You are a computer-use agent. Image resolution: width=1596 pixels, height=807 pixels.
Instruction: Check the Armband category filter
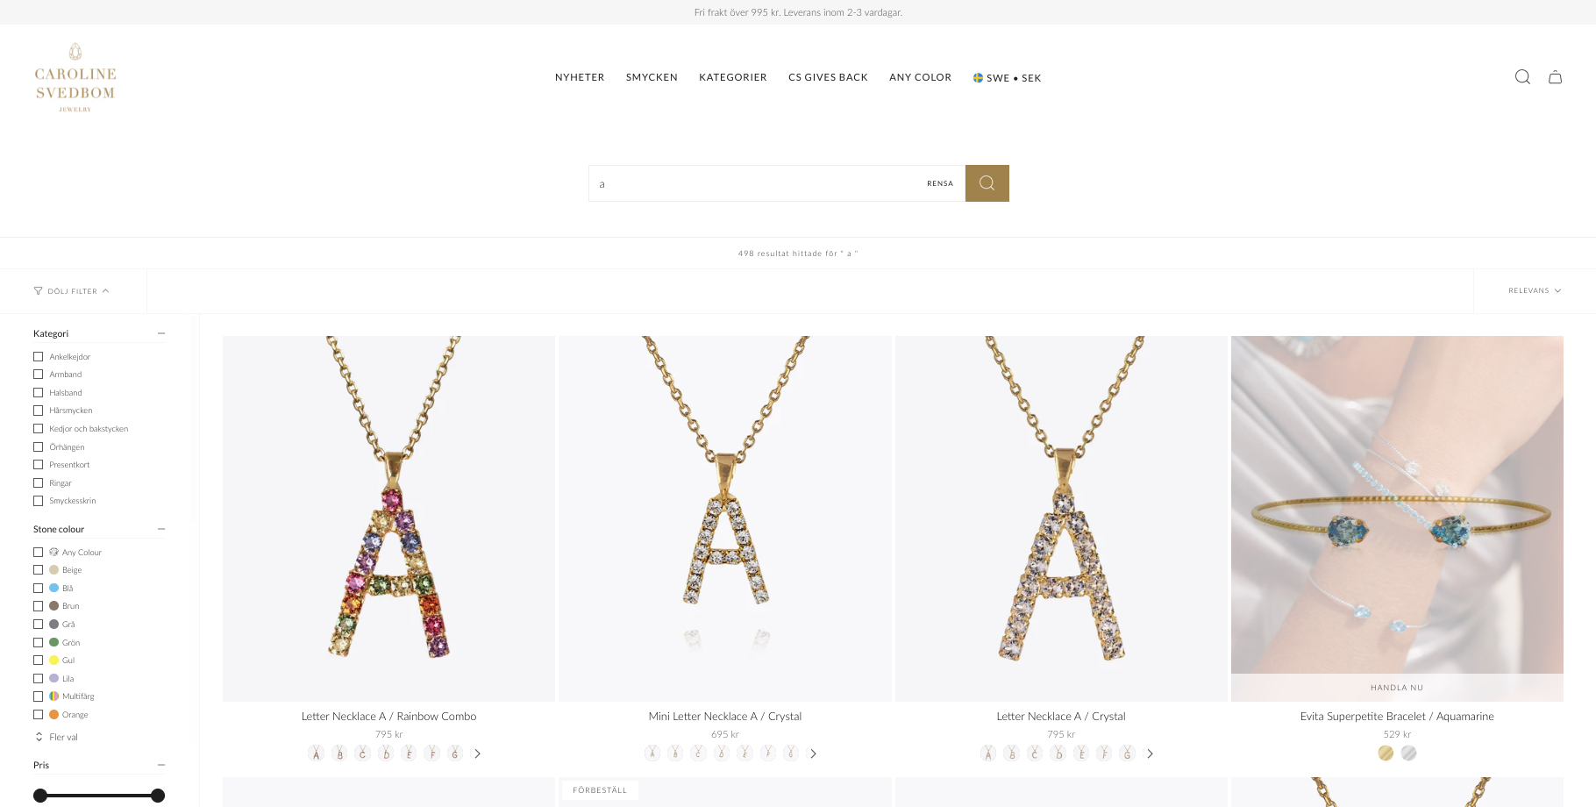tap(38, 375)
